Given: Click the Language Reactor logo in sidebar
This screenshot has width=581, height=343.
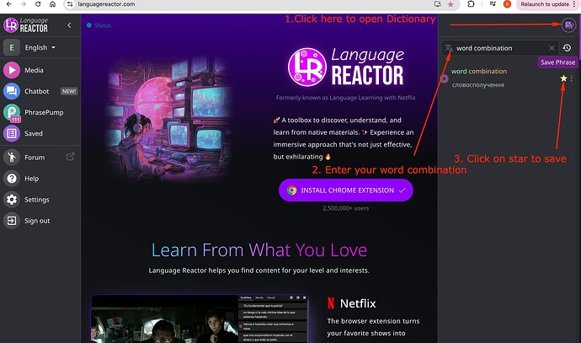Looking at the screenshot, I should click(25, 24).
